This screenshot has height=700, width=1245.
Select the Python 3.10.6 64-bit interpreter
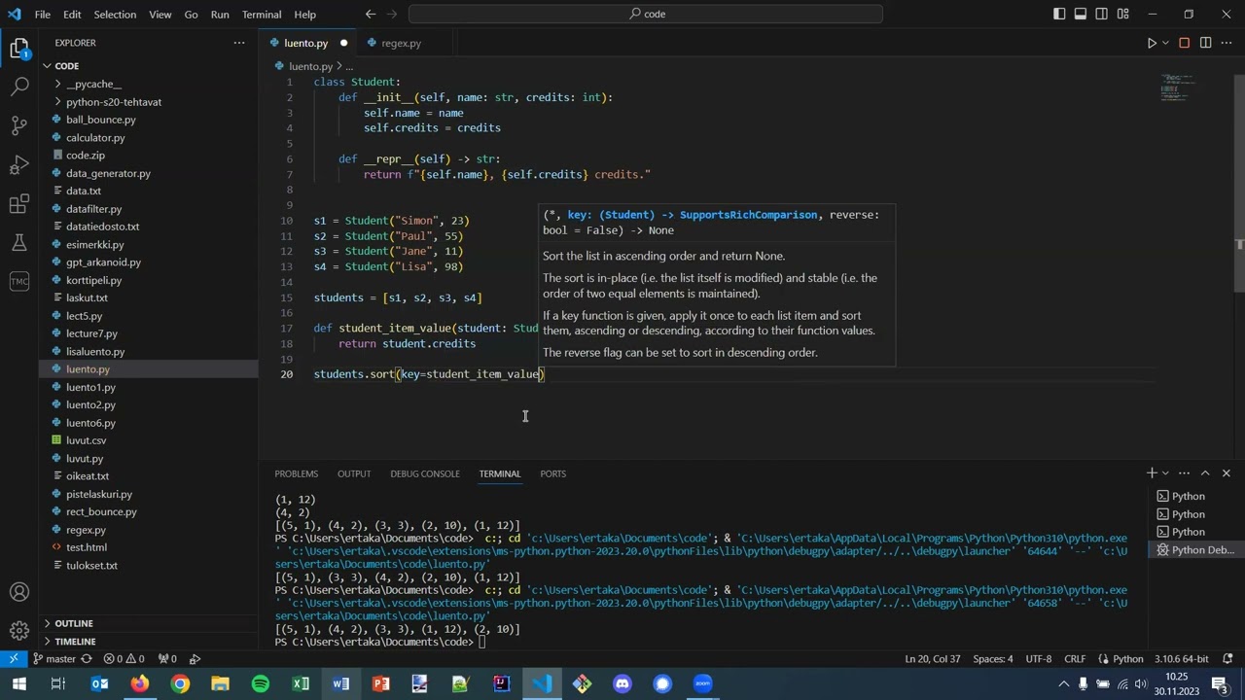tap(1182, 659)
